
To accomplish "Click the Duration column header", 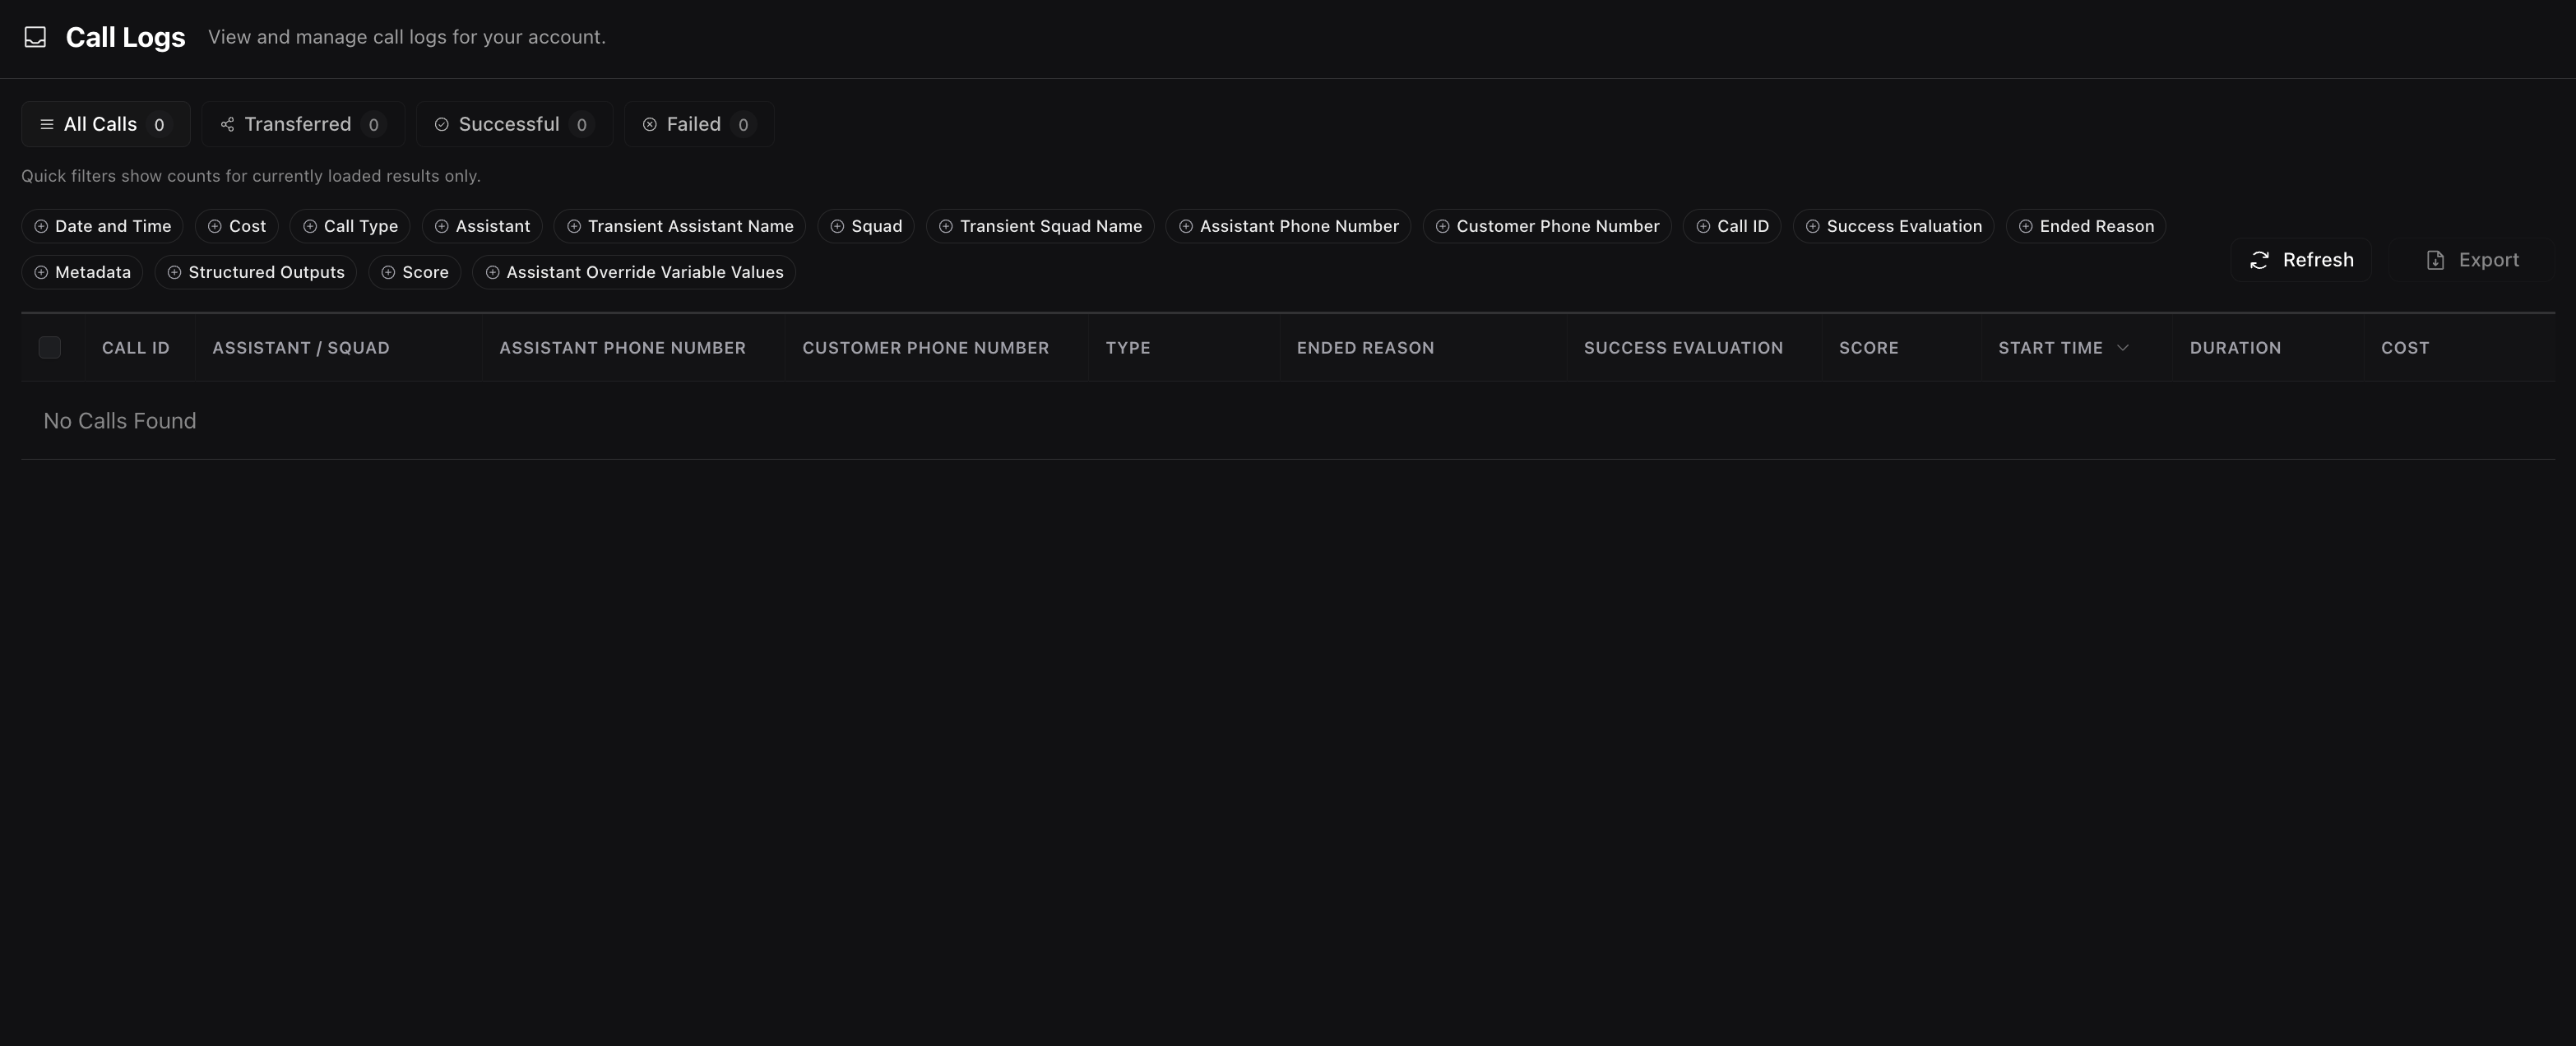I will click(x=2235, y=347).
